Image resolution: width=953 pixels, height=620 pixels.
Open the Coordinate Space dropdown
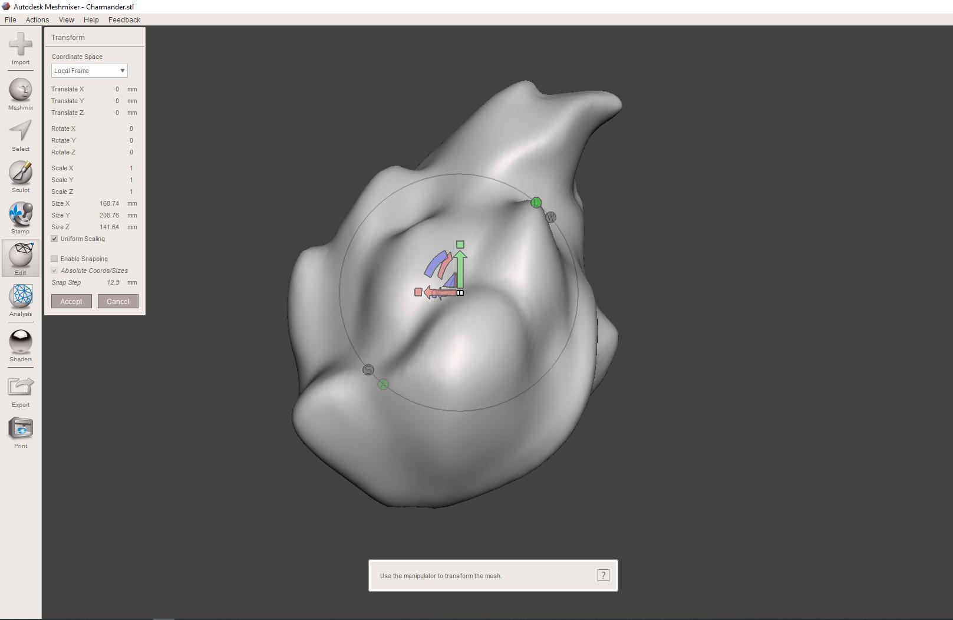tap(89, 71)
